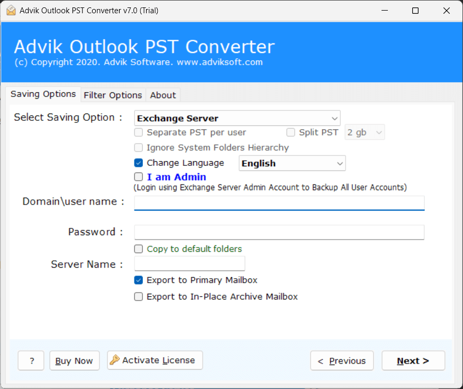
Task: Click into the Password field
Action: pyautogui.click(x=279, y=232)
